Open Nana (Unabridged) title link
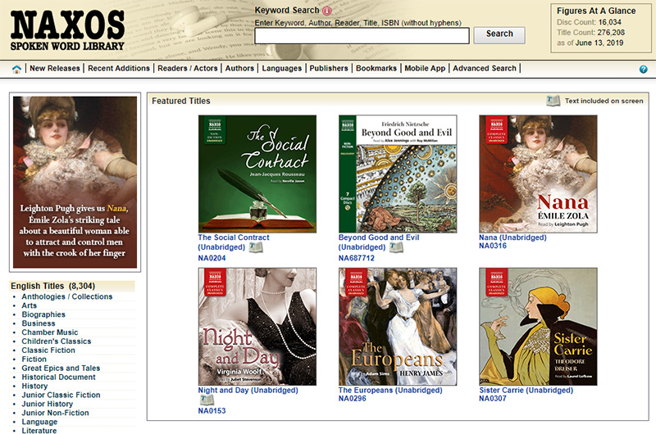Image resolution: width=656 pixels, height=434 pixels. 512,237
